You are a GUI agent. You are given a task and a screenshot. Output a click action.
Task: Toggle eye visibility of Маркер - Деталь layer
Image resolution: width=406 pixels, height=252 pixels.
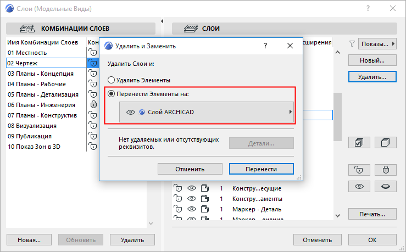191,209
